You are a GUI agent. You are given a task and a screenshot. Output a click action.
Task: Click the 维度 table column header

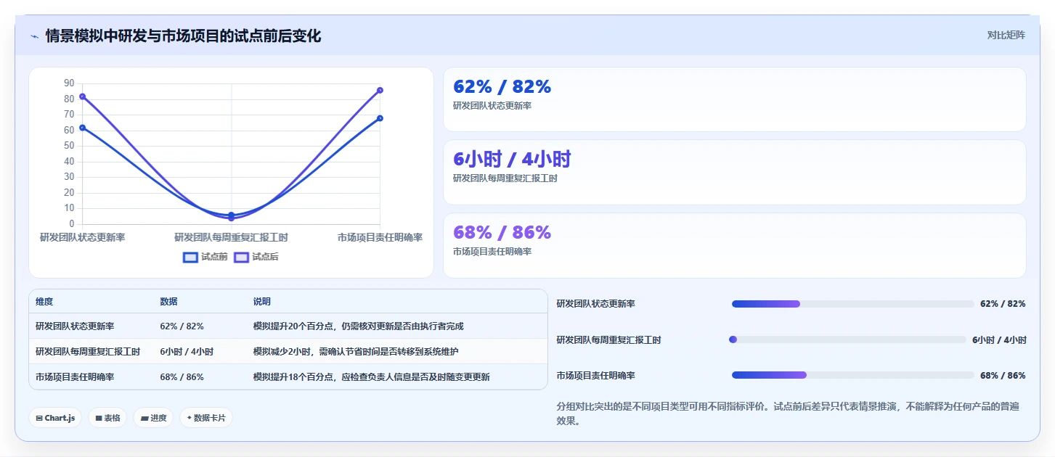pos(44,302)
